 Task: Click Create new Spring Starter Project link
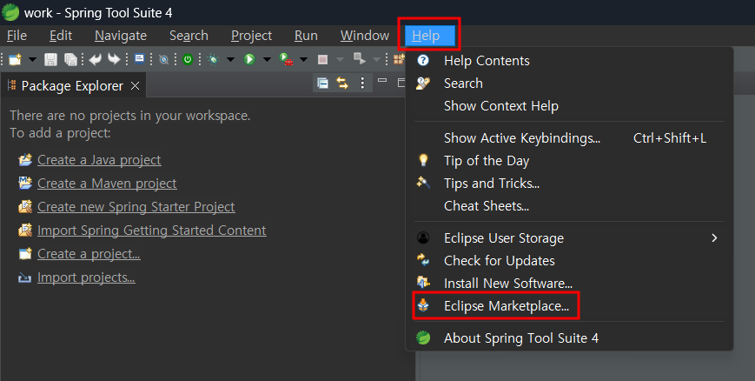pyautogui.click(x=136, y=207)
